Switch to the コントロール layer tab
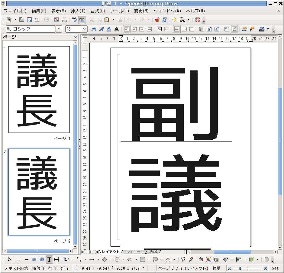 [x=133, y=252]
